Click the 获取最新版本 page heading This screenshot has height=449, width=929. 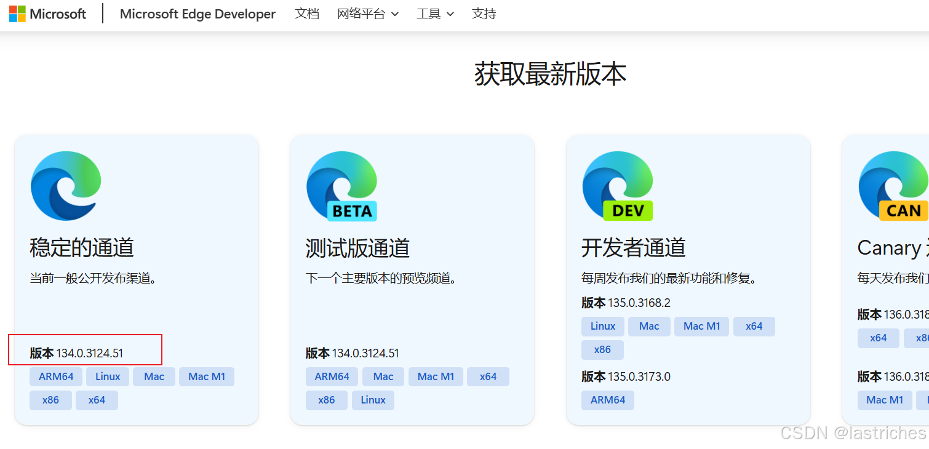[x=551, y=74]
